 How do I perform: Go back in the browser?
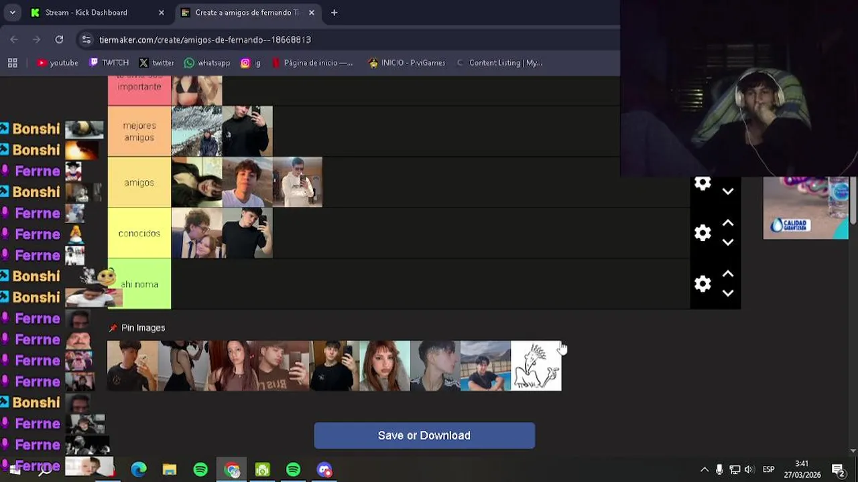[14, 39]
